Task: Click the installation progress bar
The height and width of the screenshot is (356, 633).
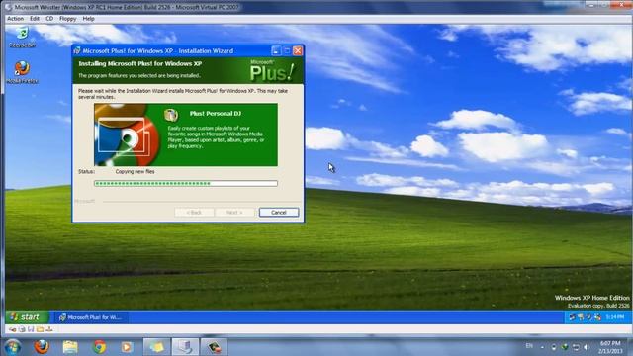Action: (x=186, y=183)
